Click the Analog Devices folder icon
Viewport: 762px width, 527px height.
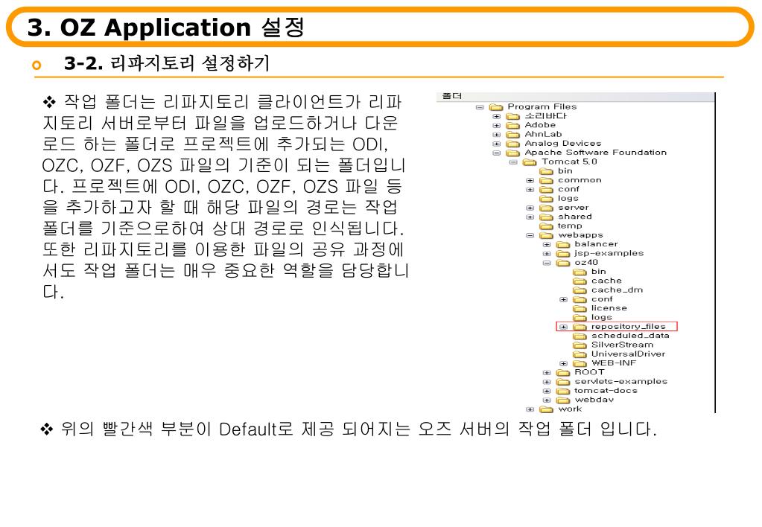click(512, 144)
